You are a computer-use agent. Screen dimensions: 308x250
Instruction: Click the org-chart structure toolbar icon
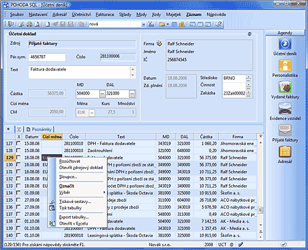point(182,24)
